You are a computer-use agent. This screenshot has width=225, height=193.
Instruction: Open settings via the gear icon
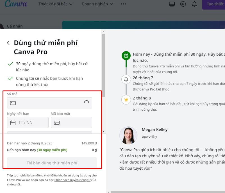pos(183,4)
